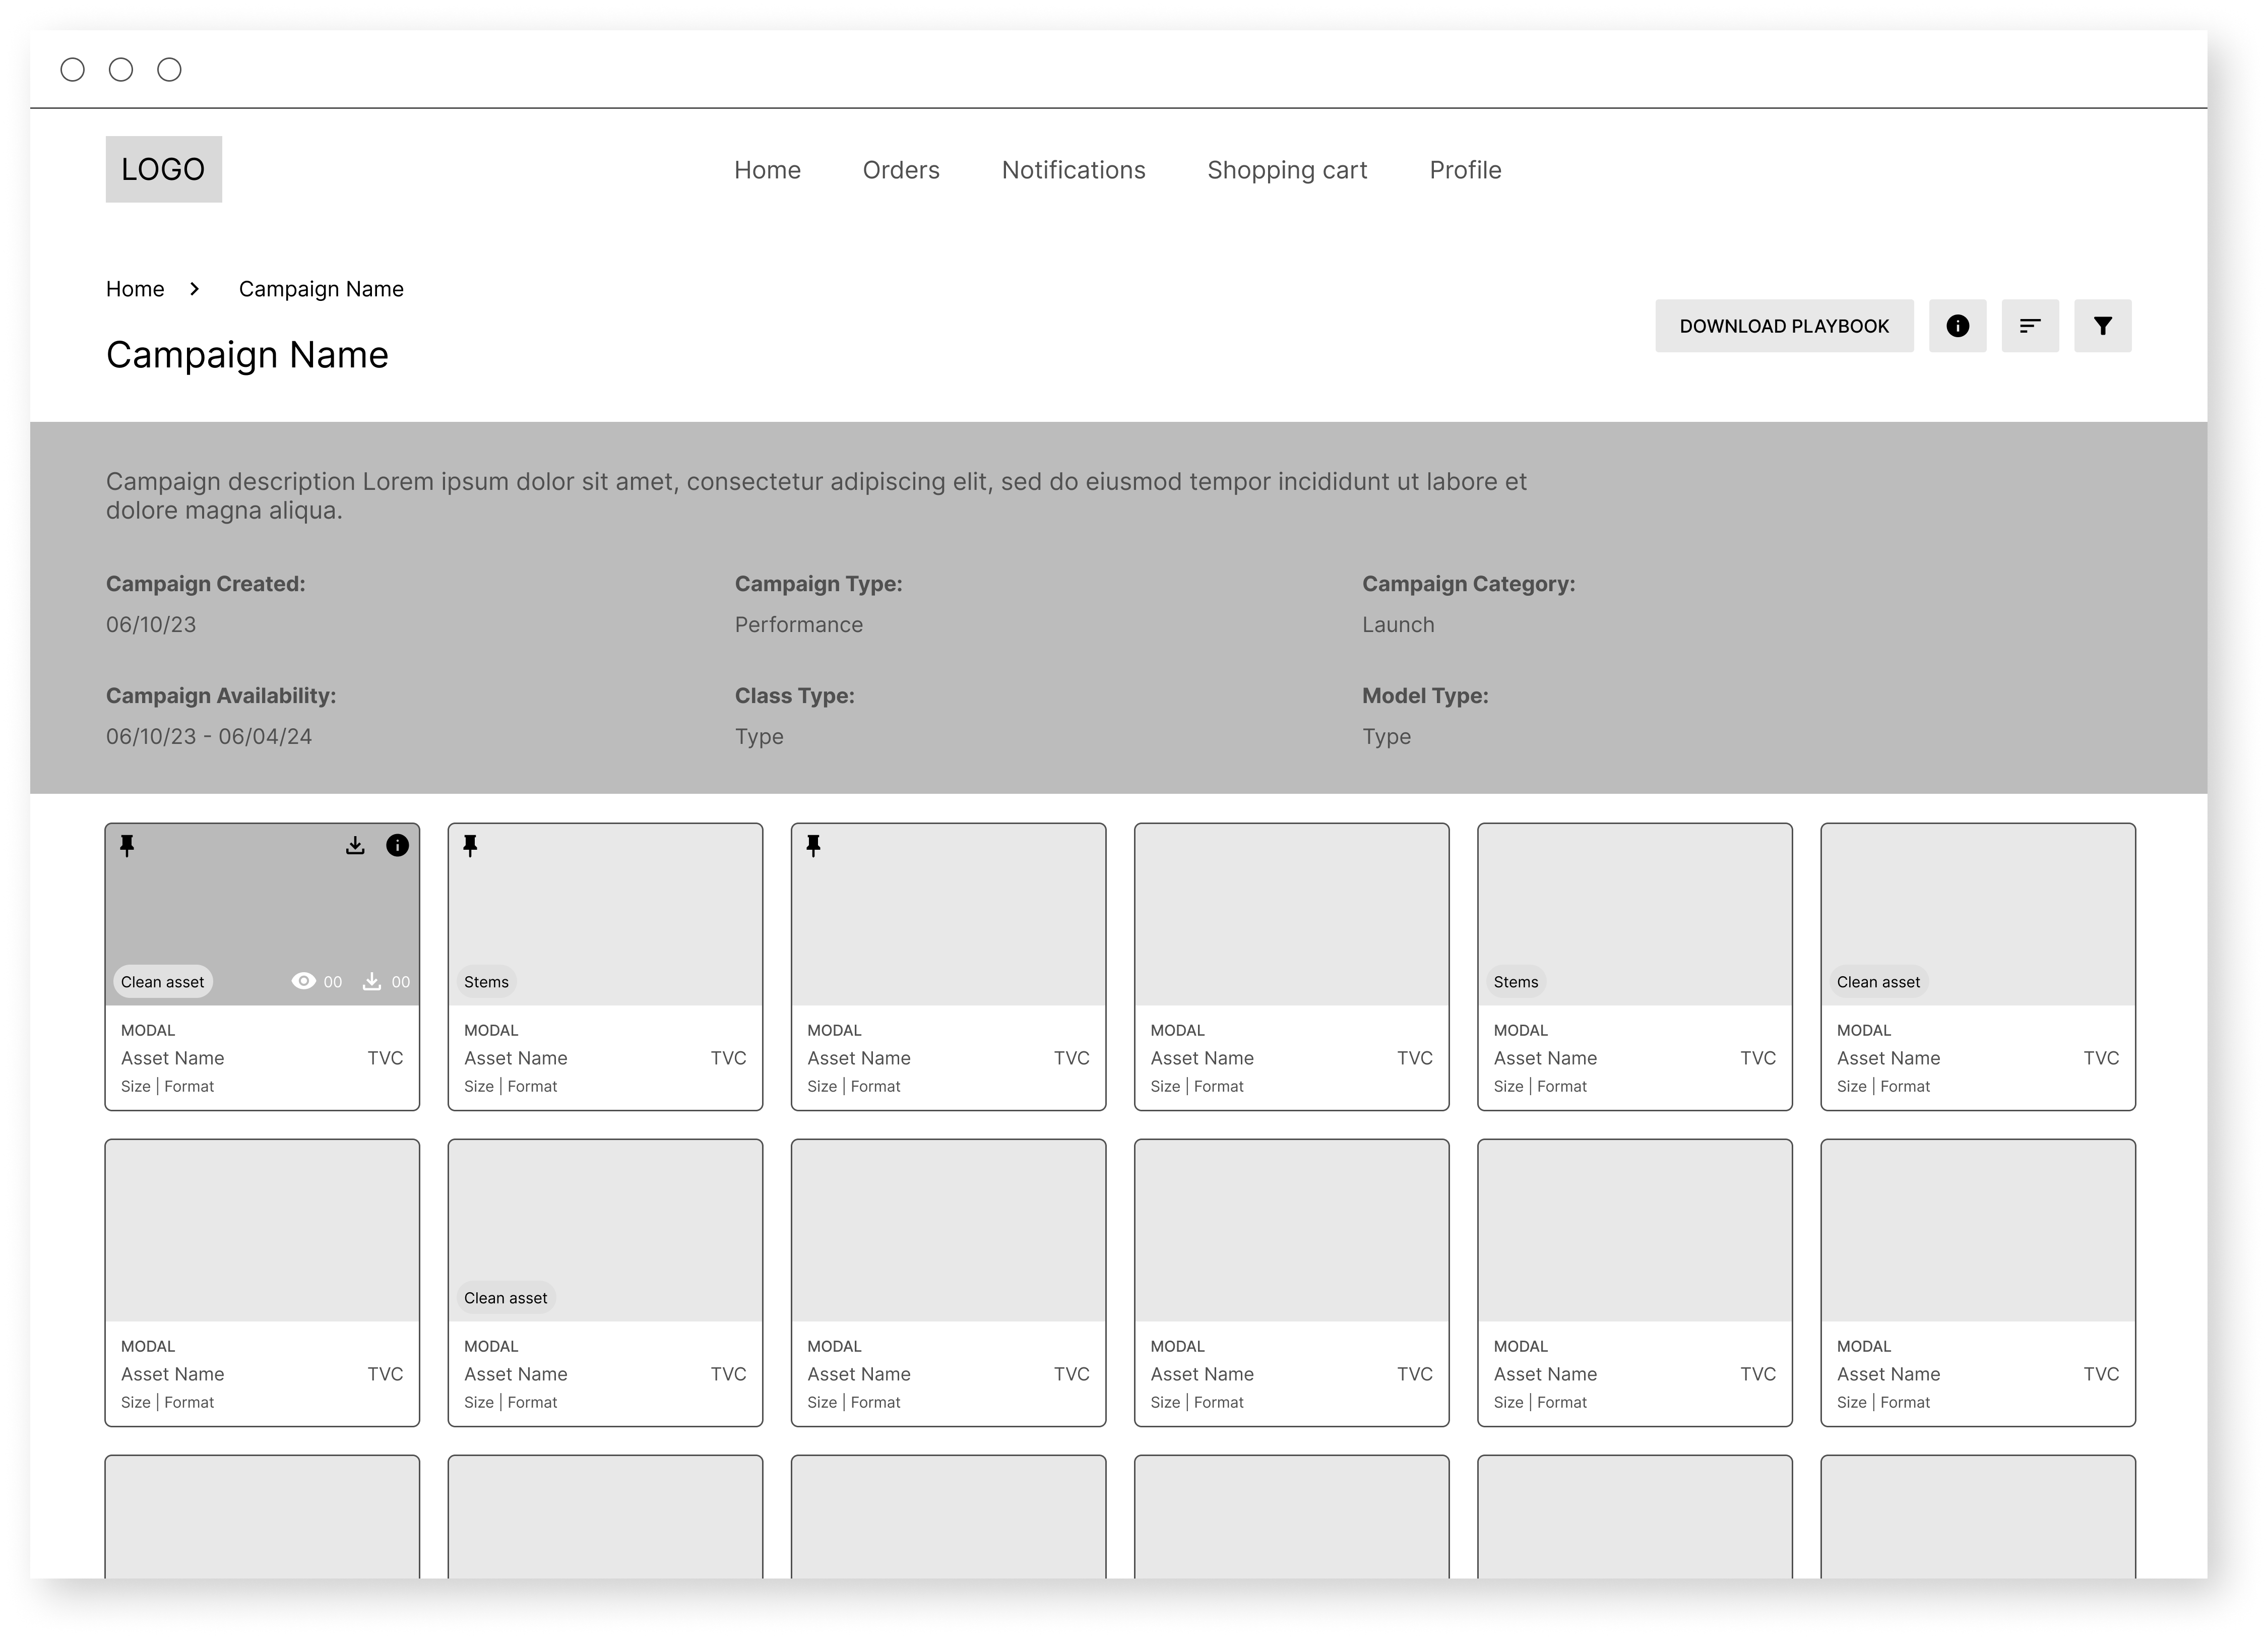Open the sort options icon
2268x1639 pixels.
pyautogui.click(x=2029, y=326)
